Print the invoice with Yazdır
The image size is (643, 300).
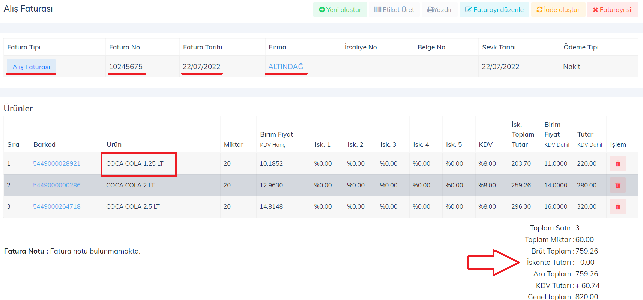pyautogui.click(x=440, y=10)
